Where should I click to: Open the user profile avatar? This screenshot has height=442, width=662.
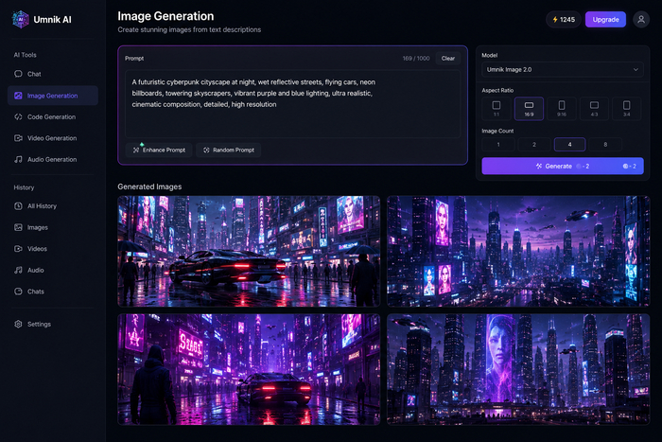[641, 20]
